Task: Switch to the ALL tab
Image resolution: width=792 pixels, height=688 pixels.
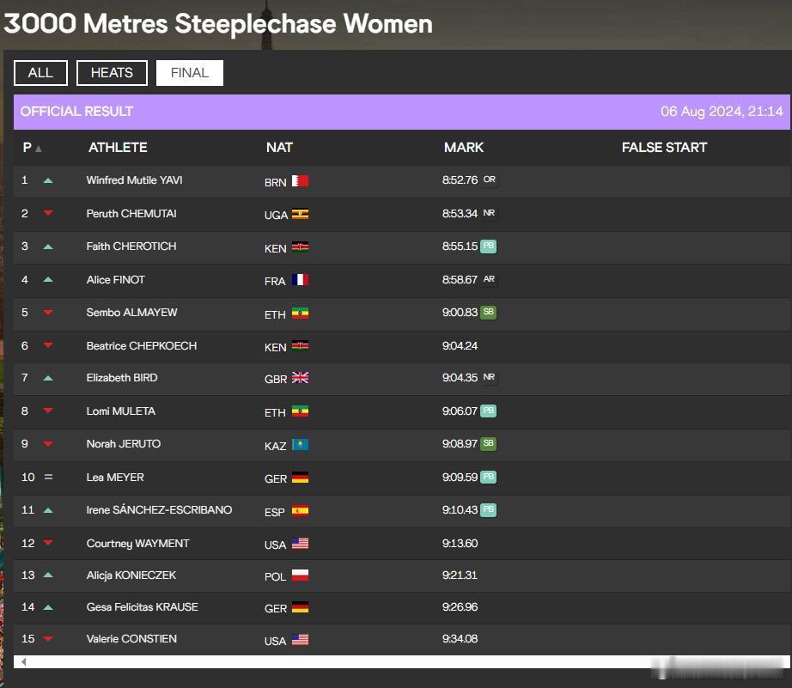Action: pyautogui.click(x=40, y=73)
